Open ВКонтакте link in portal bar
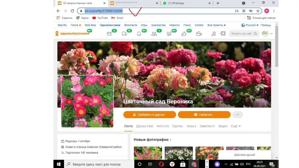This screenshot has height=168, width=299. point(131,25)
